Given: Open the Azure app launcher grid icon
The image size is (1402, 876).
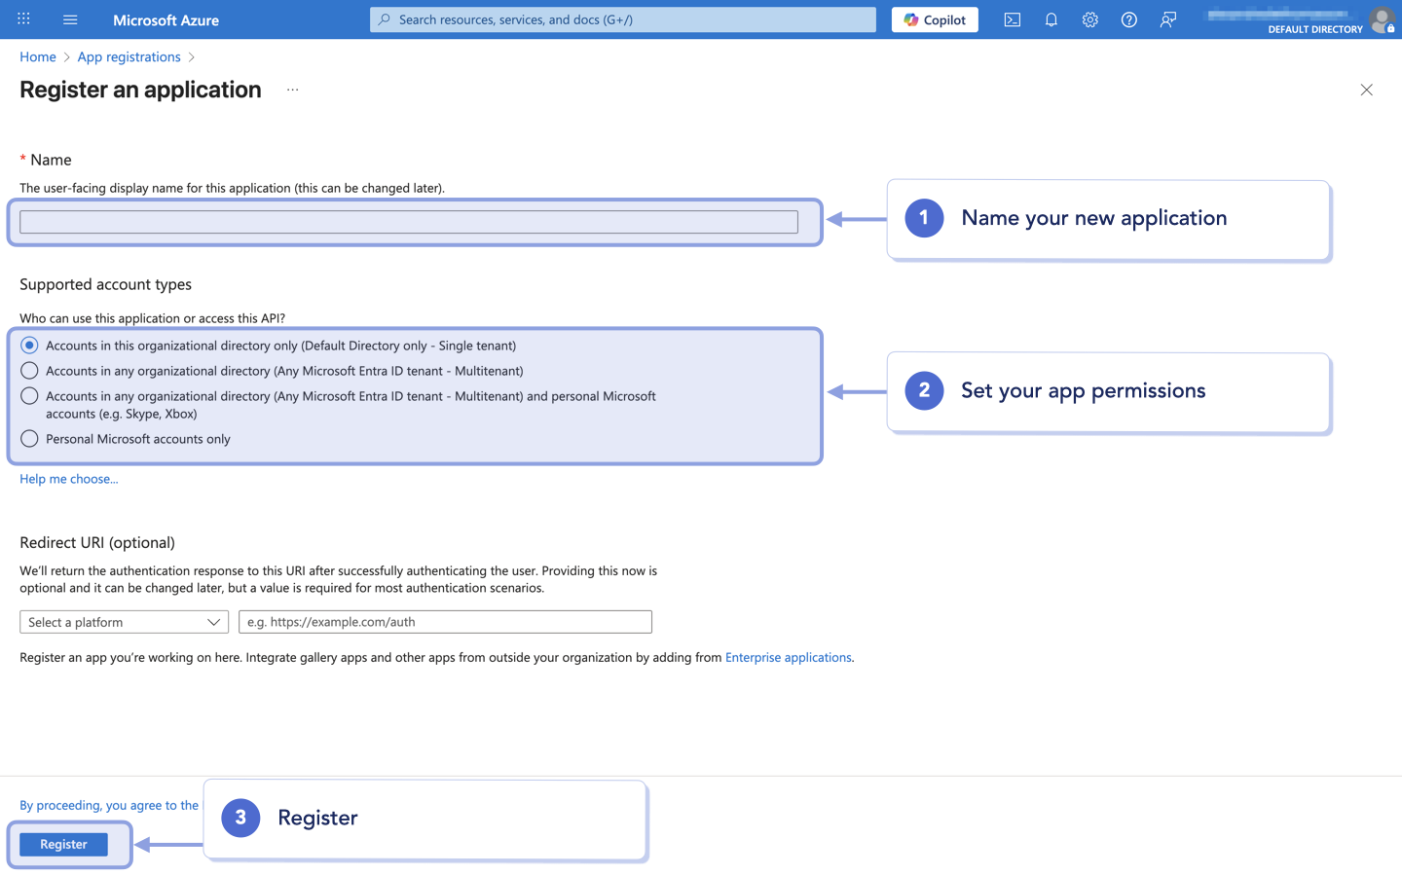Looking at the screenshot, I should (x=23, y=19).
